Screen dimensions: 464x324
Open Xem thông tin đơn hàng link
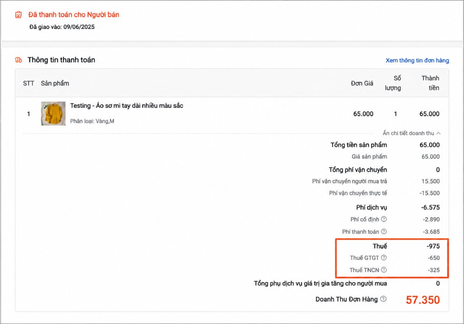[x=417, y=60]
